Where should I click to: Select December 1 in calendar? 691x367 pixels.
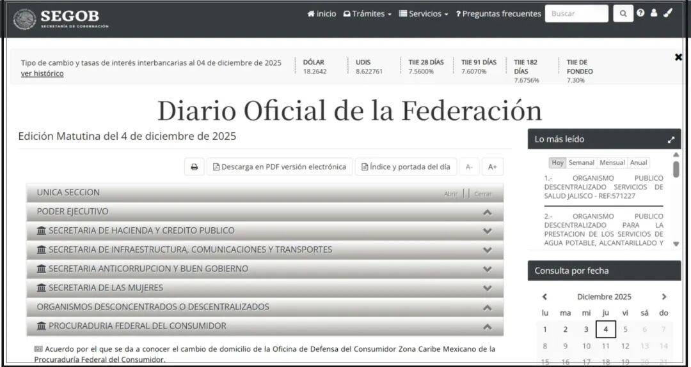point(545,329)
